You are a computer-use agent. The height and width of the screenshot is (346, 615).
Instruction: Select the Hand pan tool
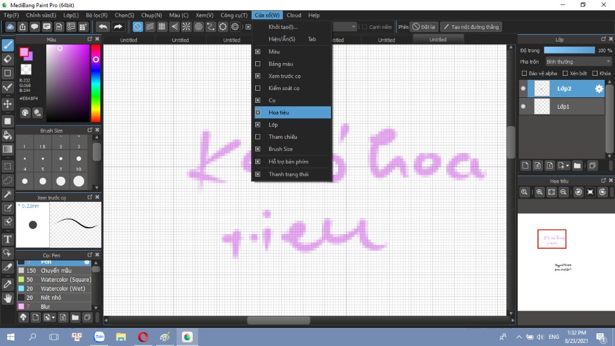7,299
